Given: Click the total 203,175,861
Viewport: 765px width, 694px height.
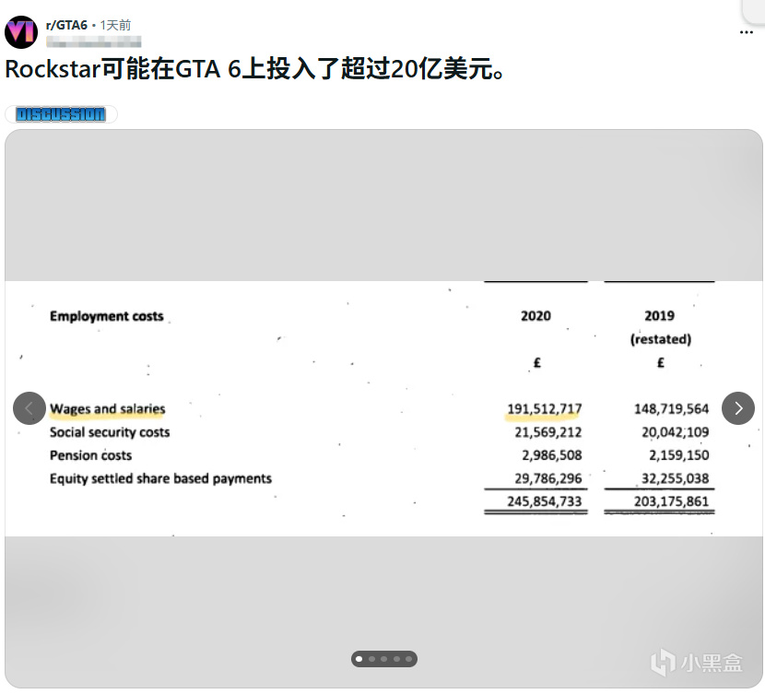Looking at the screenshot, I should tap(671, 500).
